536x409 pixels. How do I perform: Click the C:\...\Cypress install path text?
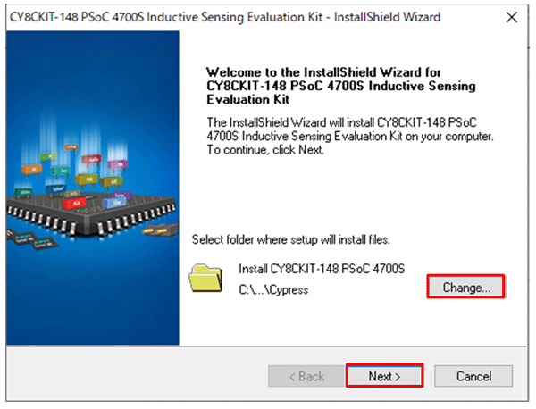coord(273,289)
